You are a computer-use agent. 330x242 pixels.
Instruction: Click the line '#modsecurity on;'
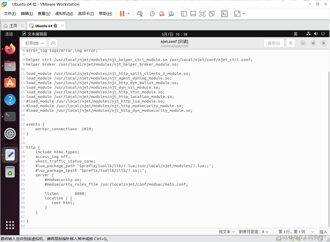[x=63, y=180]
